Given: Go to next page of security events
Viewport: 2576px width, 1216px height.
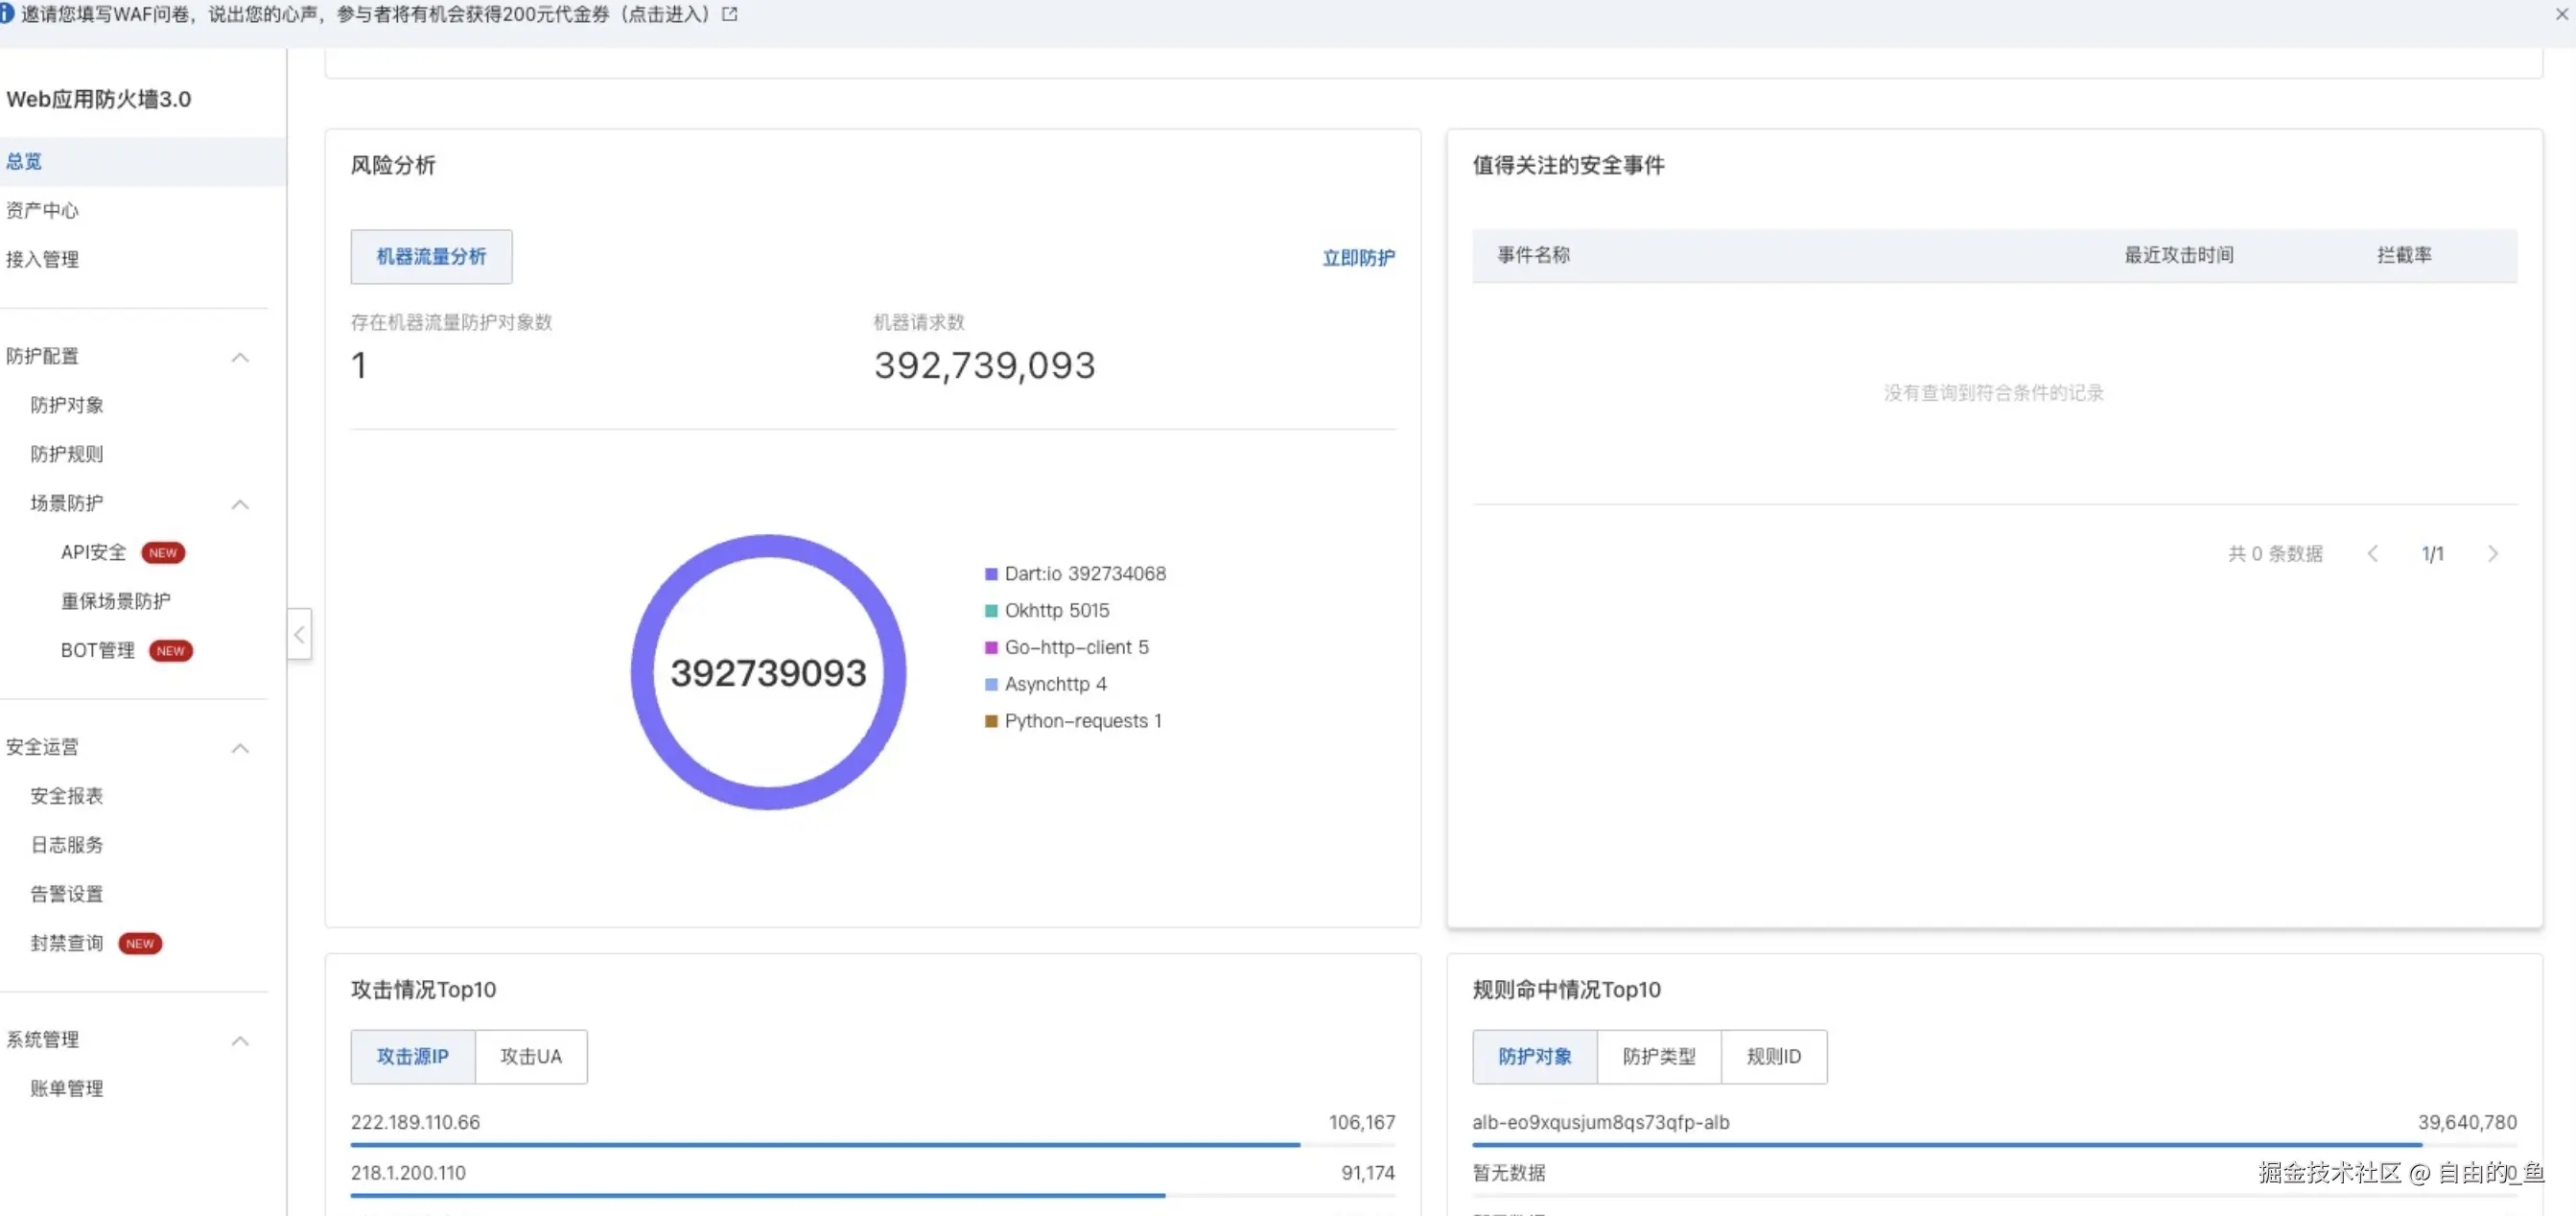Looking at the screenshot, I should [2492, 554].
